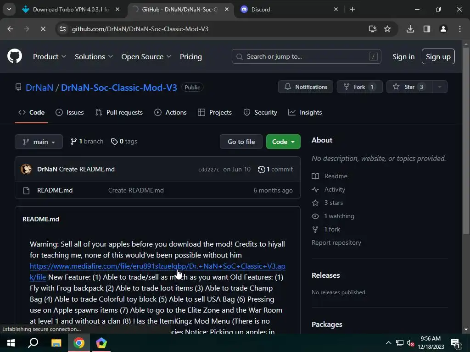
Task: Click the Report repository link
Action: click(336, 242)
